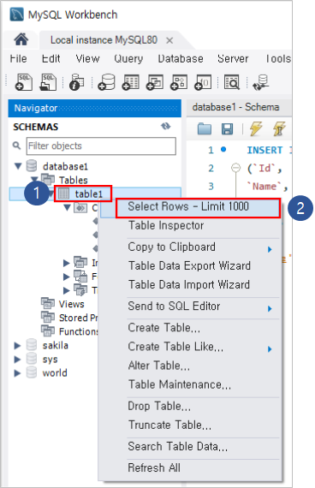Click the Functions folder icon
The width and height of the screenshot is (315, 488).
48,330
